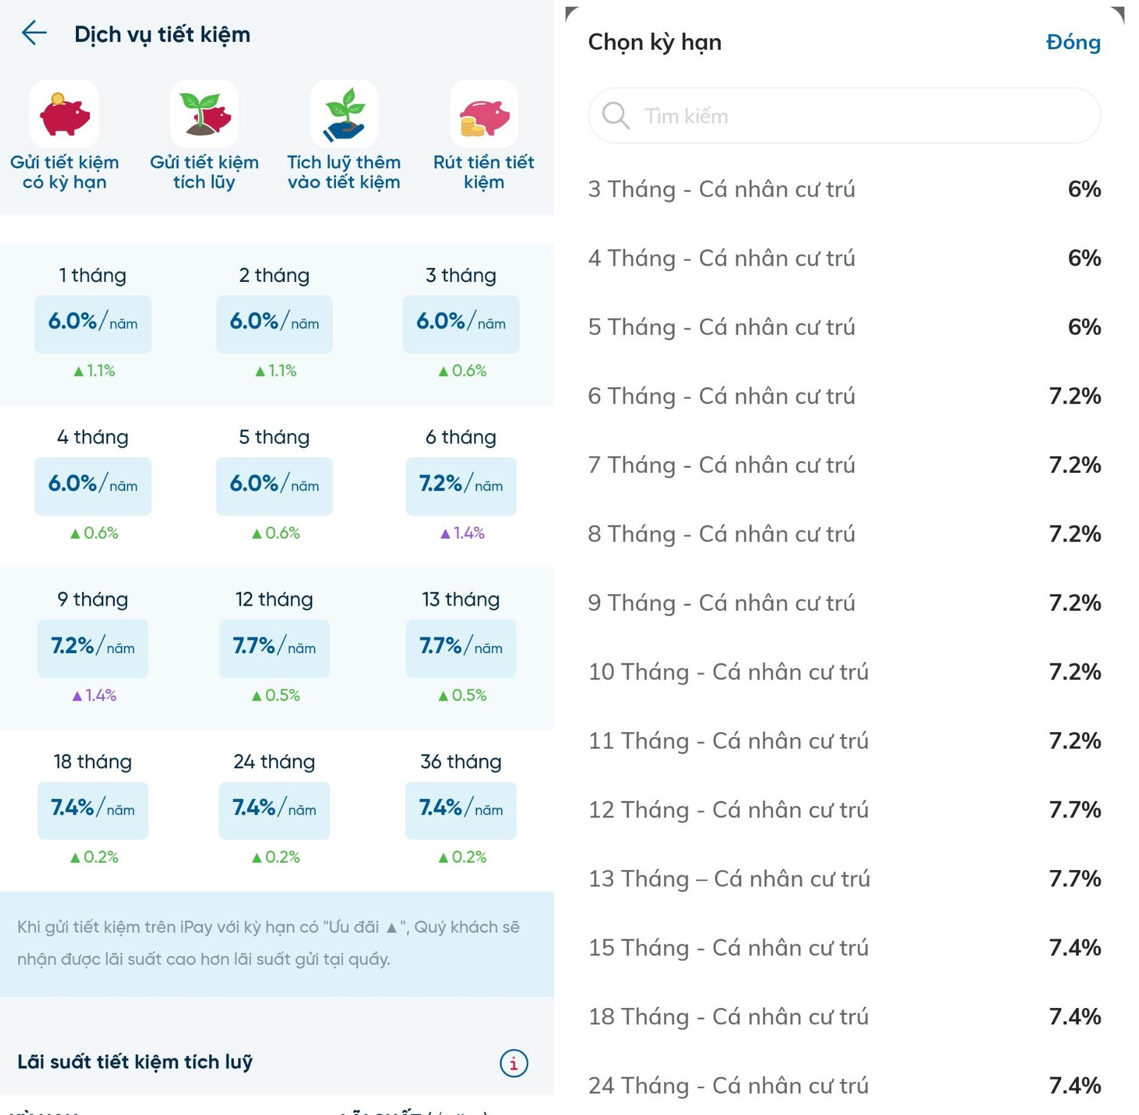Image resolution: width=1139 pixels, height=1115 pixels.
Task: Open the Tích luỹ thêm vào tiết kiệm icon
Action: tap(344, 115)
